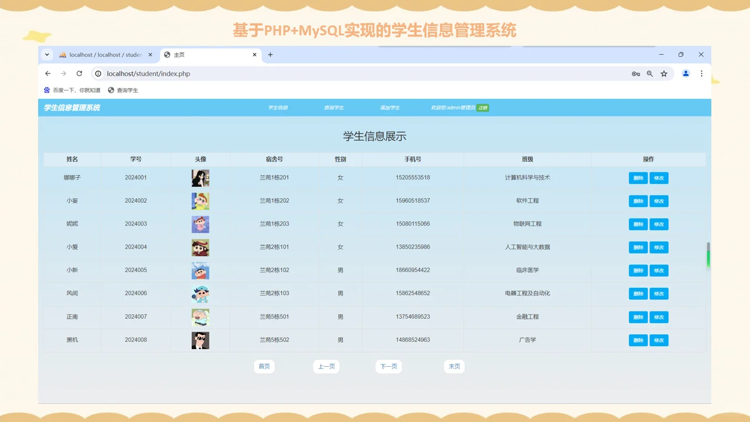The width and height of the screenshot is (750, 422).
Task: Open the 添加学生 navigation menu item
Action: coord(390,108)
